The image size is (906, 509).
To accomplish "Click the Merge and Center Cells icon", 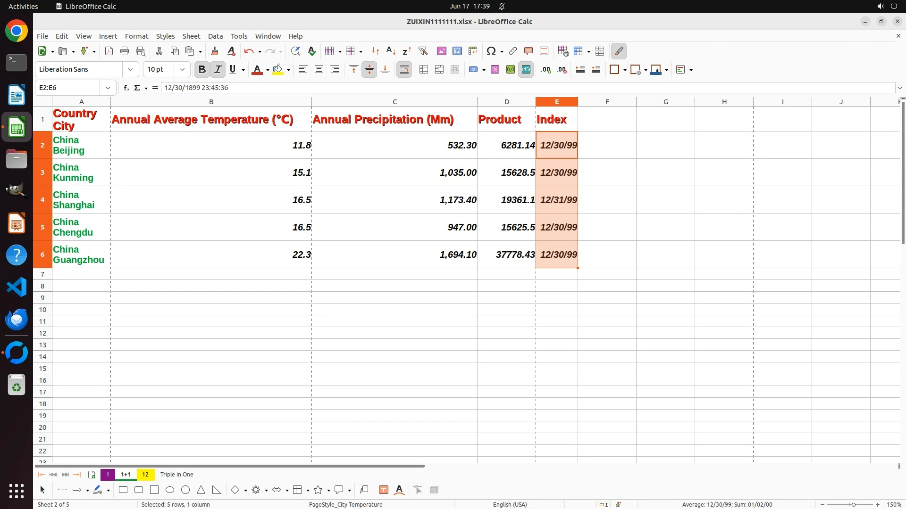I will (424, 69).
